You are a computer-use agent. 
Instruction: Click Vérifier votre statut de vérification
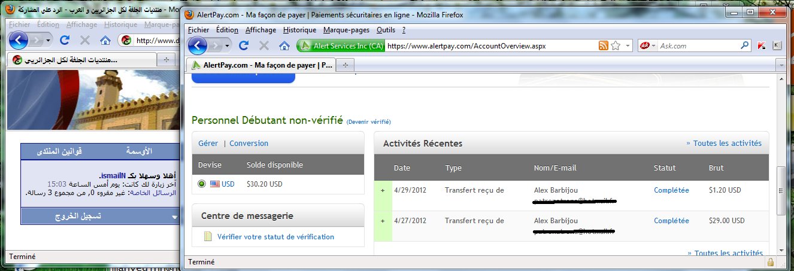(x=275, y=237)
